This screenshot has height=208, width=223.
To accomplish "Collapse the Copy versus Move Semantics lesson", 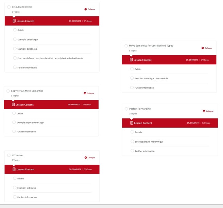I will click(x=89, y=93).
